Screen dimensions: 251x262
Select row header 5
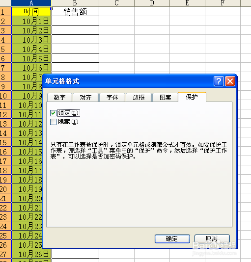pos(5,49)
